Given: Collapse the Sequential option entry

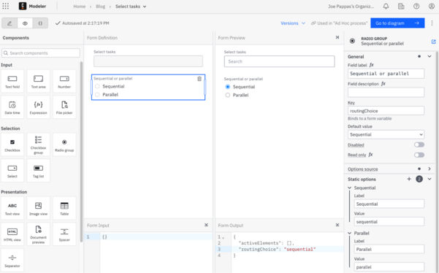Looking at the screenshot, I should click(349, 188).
